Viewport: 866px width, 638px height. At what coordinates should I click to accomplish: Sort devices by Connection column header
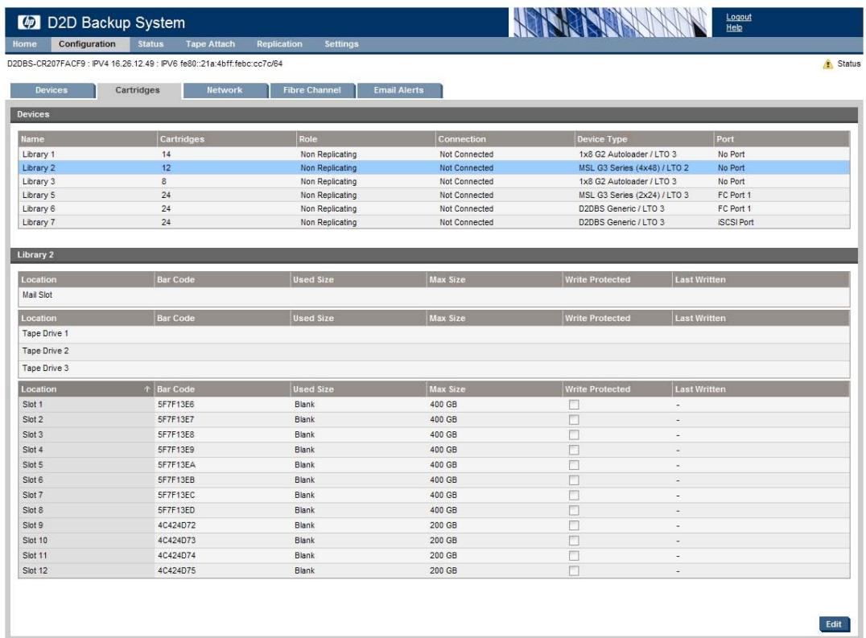pyautogui.click(x=505, y=139)
